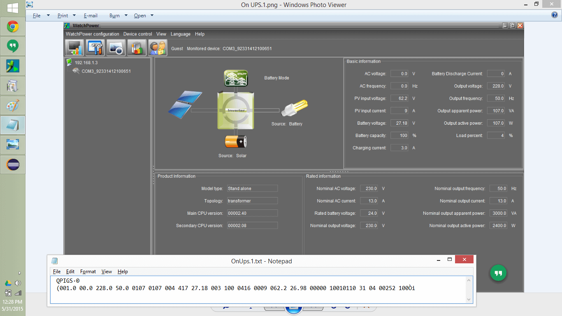Screen dimensions: 562x316
Task: Click the volume speaker tray icon
Action: pos(18,283)
